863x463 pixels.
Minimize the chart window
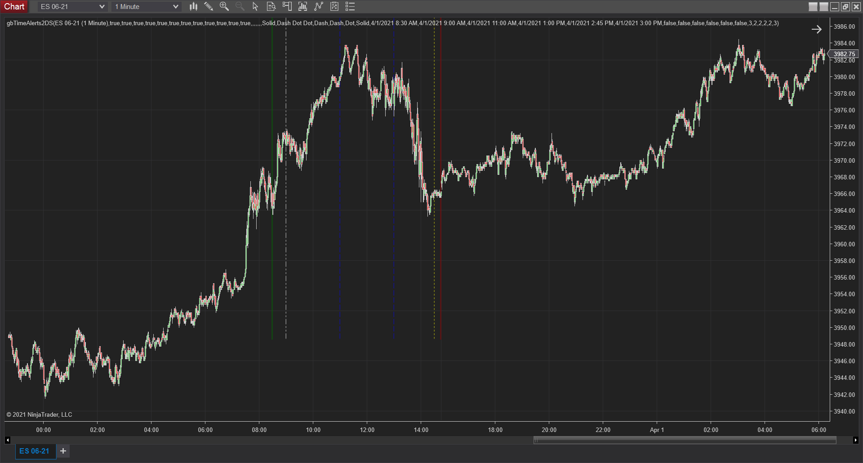[x=835, y=7]
